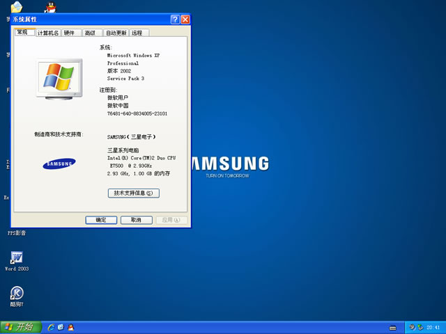Open the 开始 Start menu
This screenshot has height=334, width=446.
pyautogui.click(x=19, y=327)
